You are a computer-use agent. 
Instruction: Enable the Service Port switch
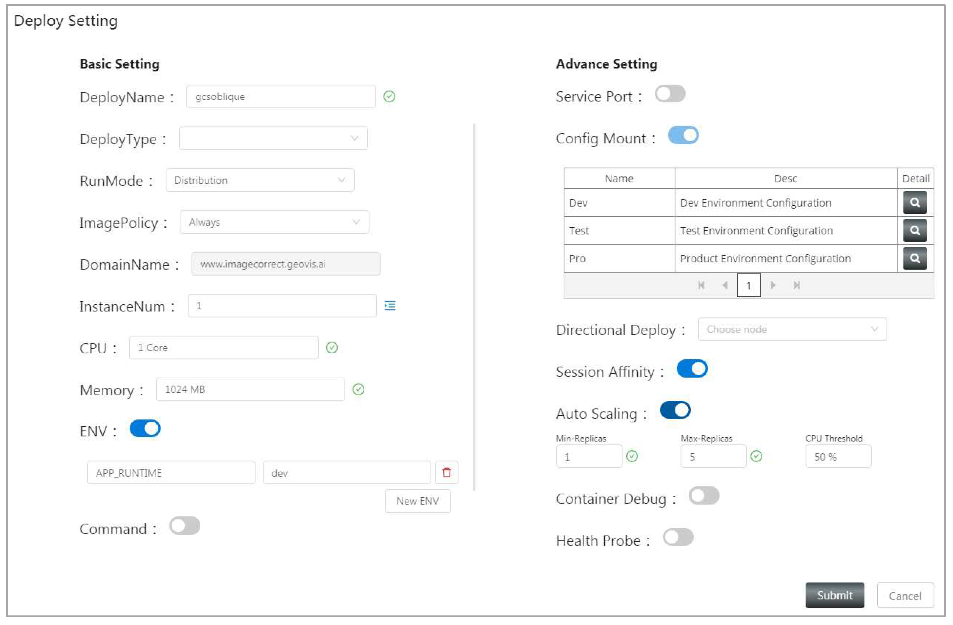click(x=670, y=94)
